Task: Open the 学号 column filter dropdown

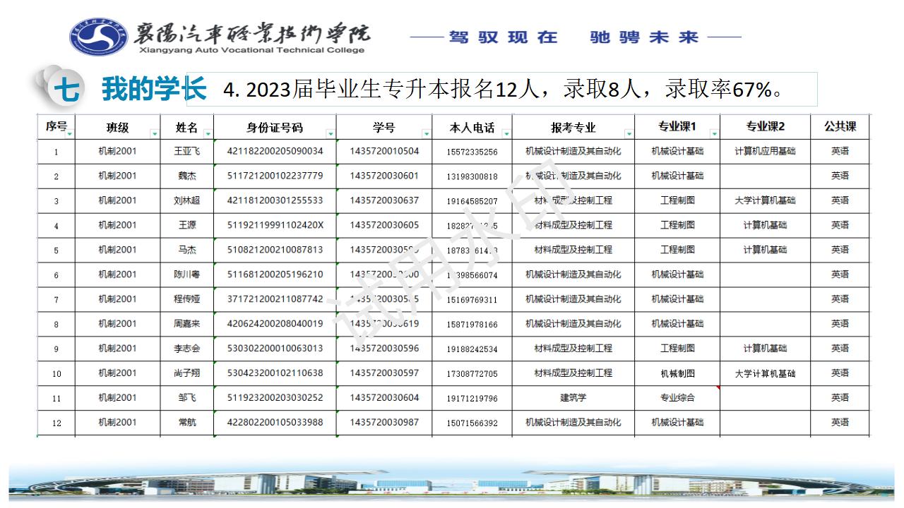Action: [x=426, y=133]
